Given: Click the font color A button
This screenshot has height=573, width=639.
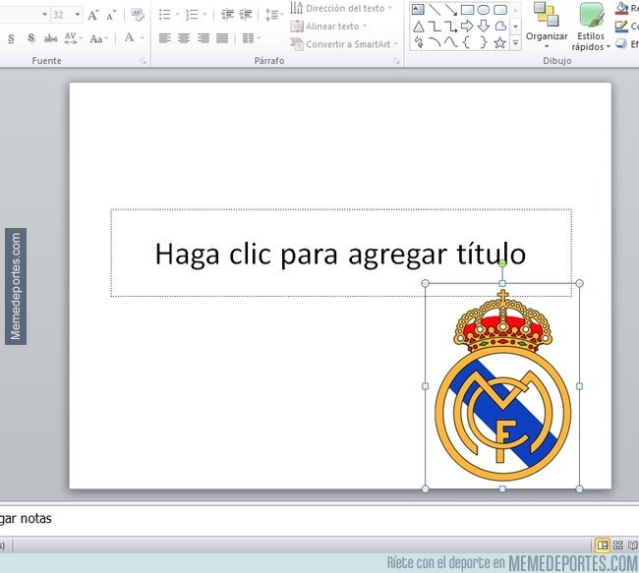Looking at the screenshot, I should point(129,38).
